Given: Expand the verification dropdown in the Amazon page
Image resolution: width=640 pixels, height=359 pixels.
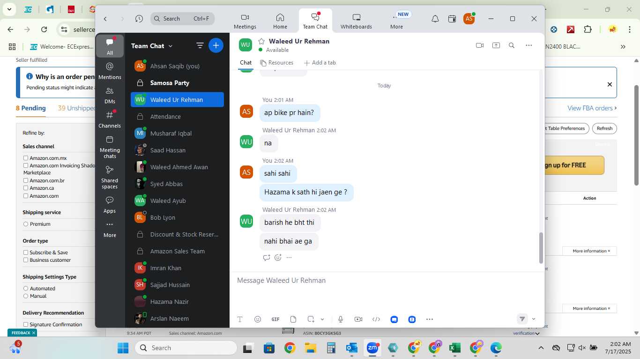Looking at the screenshot, I should point(537,333).
